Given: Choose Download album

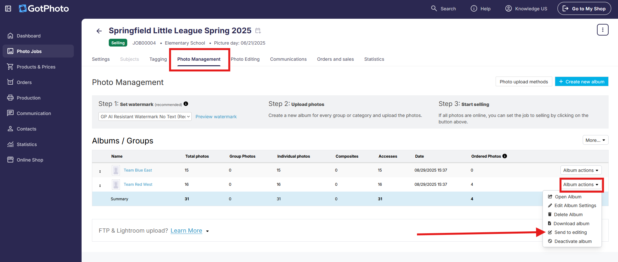Looking at the screenshot, I should (568, 224).
